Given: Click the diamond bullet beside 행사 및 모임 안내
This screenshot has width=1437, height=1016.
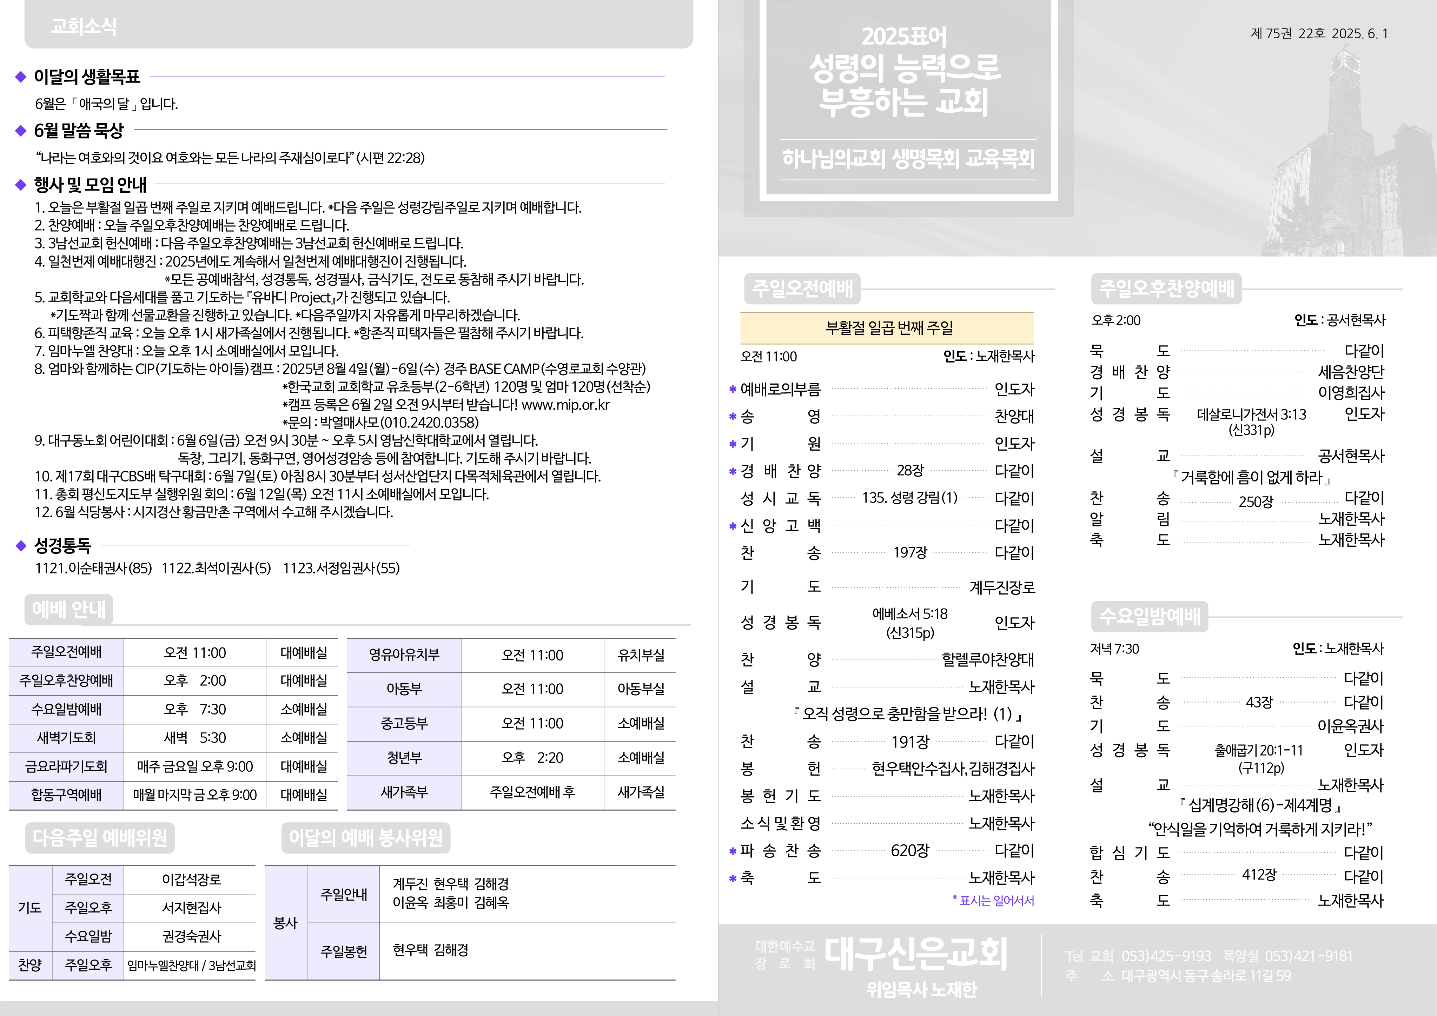Looking at the screenshot, I should pos(21,185).
